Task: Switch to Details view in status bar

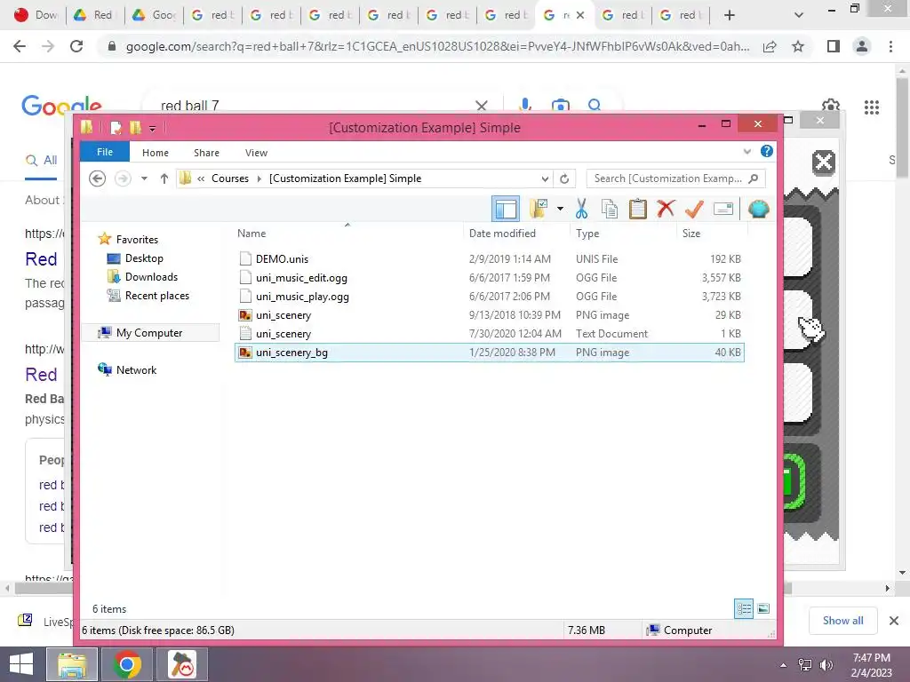Action: [744, 608]
